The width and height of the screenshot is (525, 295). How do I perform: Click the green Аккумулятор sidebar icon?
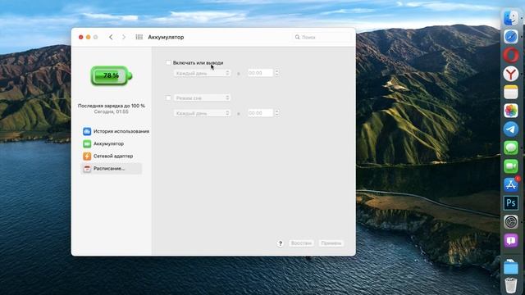point(87,144)
